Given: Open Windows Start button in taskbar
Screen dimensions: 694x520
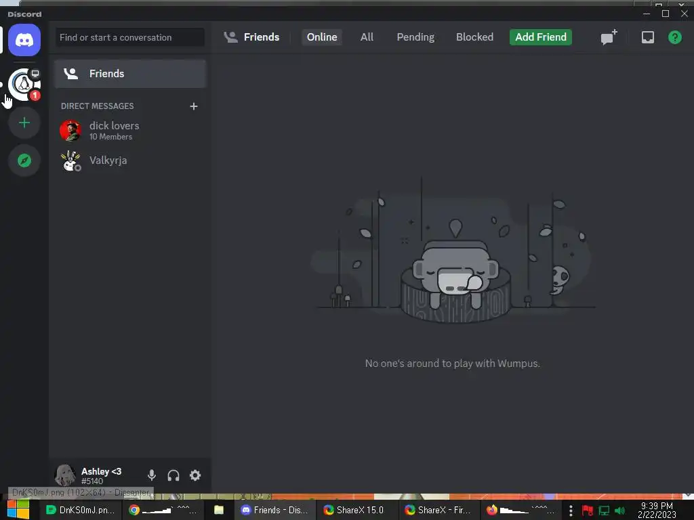Looking at the screenshot, I should [x=18, y=510].
